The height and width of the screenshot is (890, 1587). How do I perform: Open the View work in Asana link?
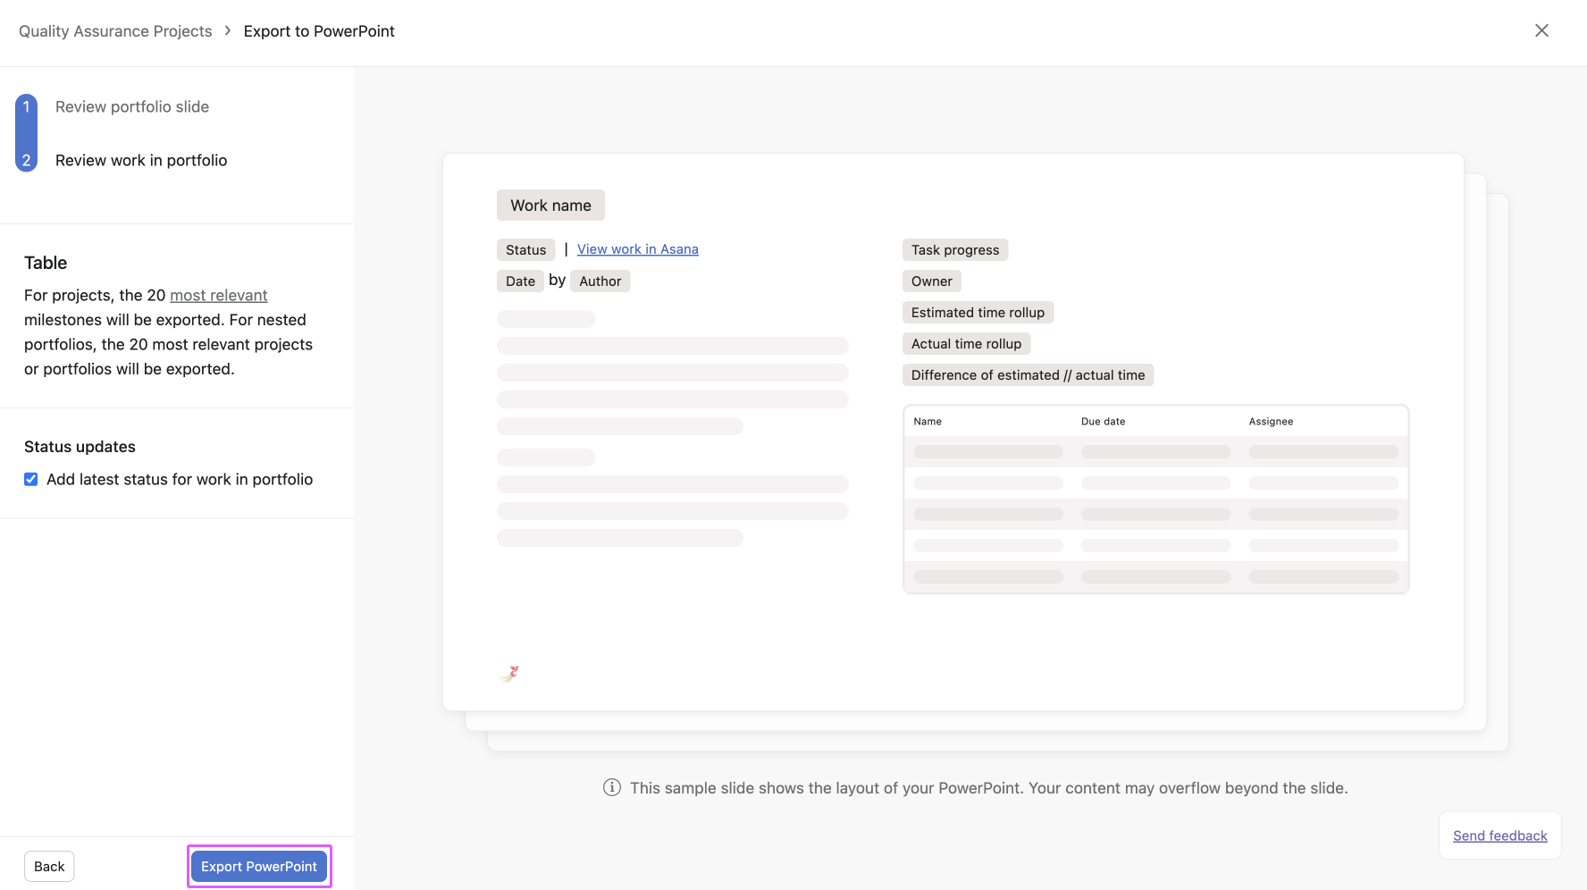point(637,248)
